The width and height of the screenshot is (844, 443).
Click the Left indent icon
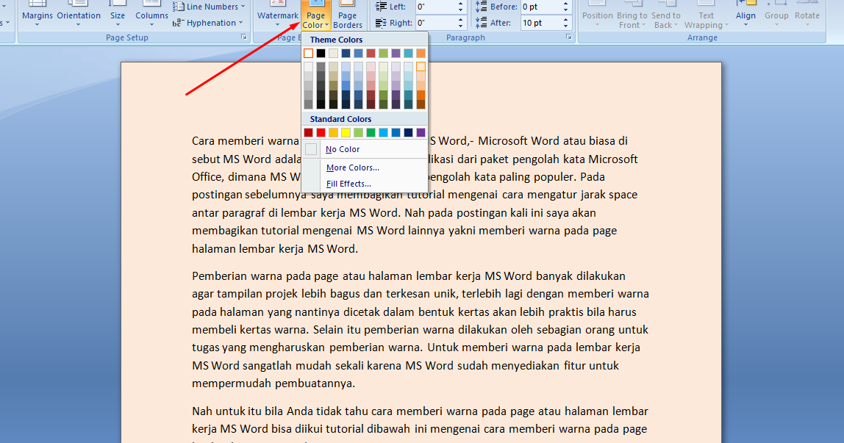[381, 7]
